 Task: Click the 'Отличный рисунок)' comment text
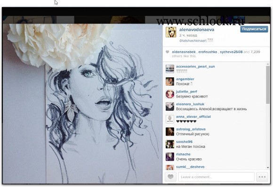(x=193, y=134)
